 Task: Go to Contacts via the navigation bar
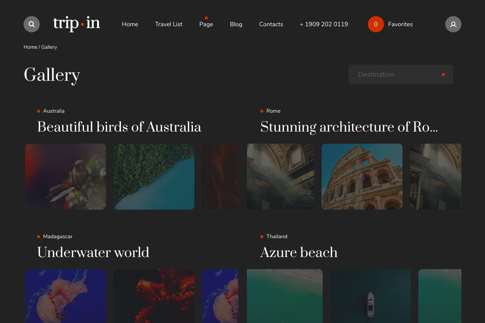(271, 24)
